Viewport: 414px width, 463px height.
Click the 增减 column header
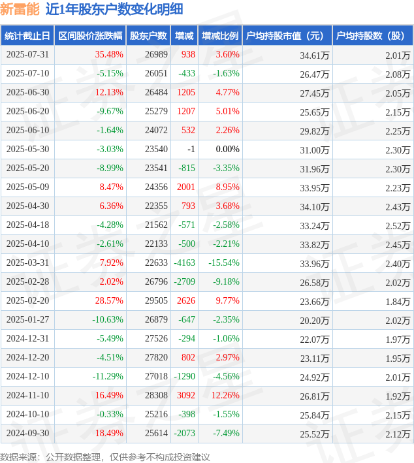[x=184, y=36]
